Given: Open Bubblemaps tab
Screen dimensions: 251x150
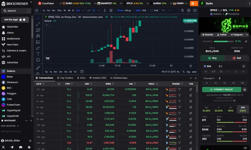Looking at the screenshot, I should pos(119,78).
